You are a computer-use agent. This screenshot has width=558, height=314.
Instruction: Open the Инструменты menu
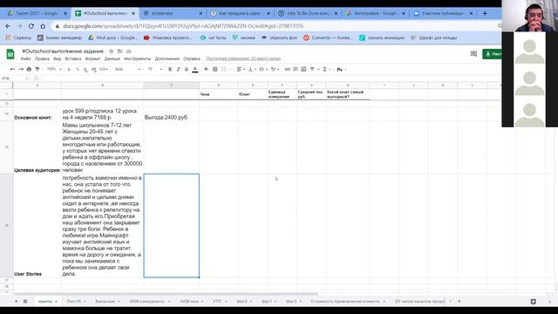coord(138,58)
